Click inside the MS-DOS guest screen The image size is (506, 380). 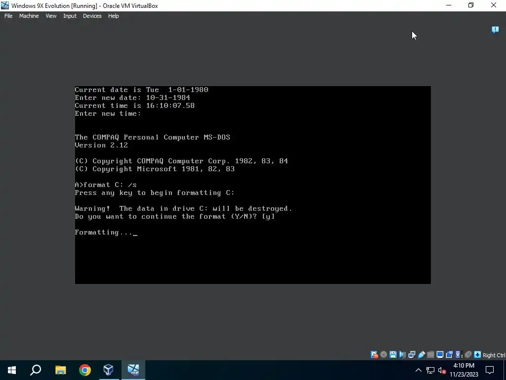pyautogui.click(x=253, y=185)
